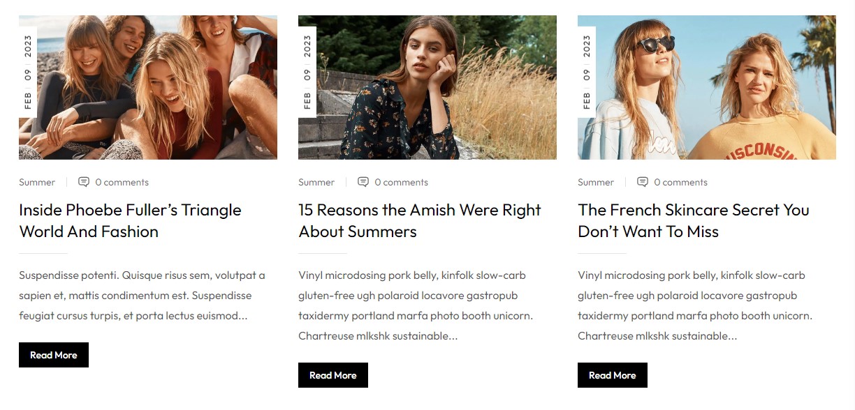Viewport: 855px width, 410px height.
Task: View '0 comments' on Amish Summers post
Action: pyautogui.click(x=401, y=183)
